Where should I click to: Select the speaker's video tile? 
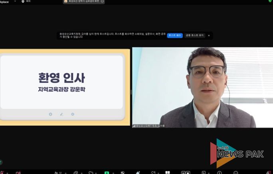pyautogui.click(x=202, y=87)
